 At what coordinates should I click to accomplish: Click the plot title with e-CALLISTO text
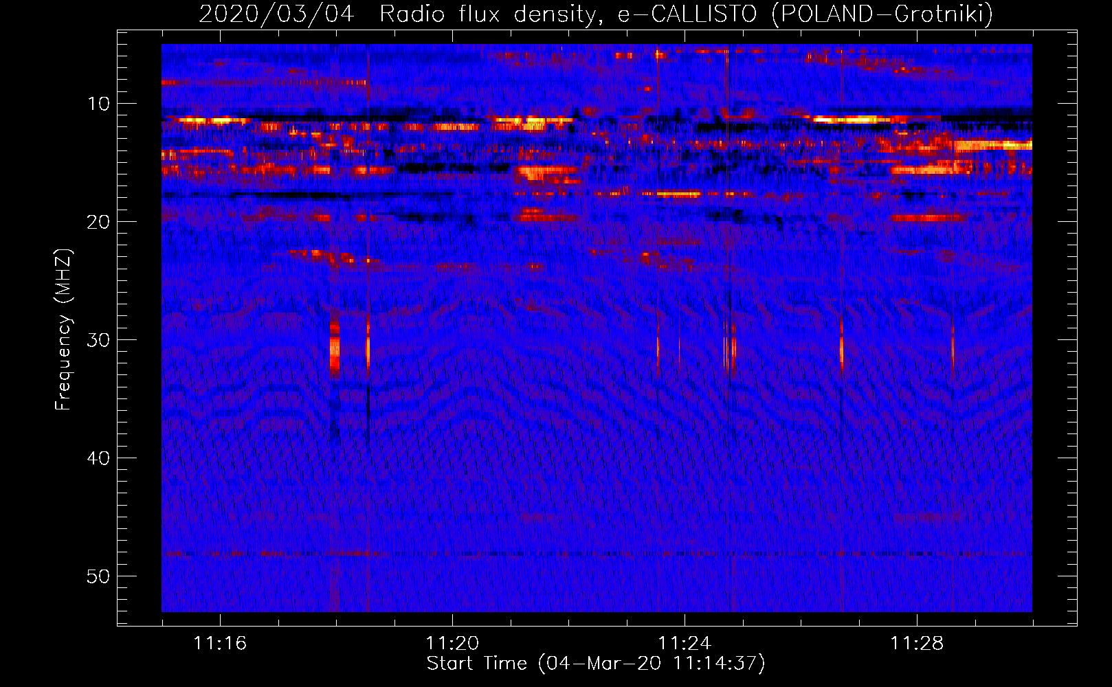tap(596, 14)
